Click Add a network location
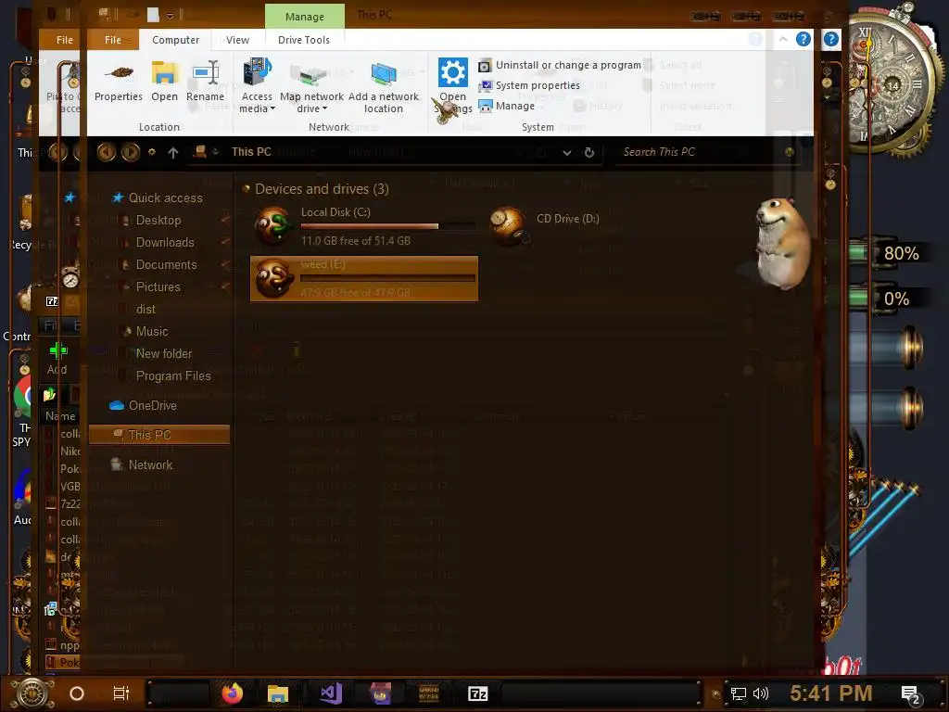 (x=383, y=86)
